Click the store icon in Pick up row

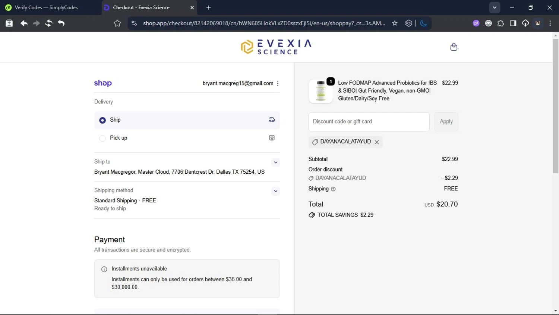tap(272, 138)
